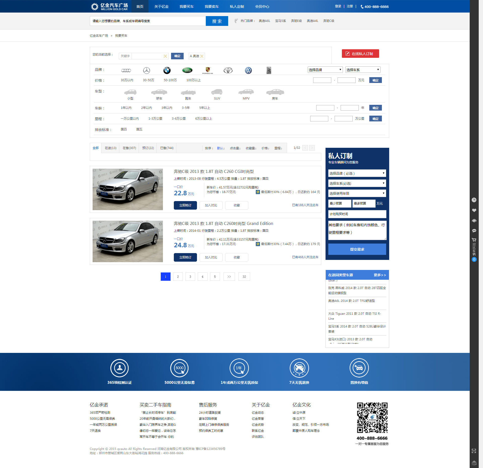Click the 365项检测认证 badge icon
483x468 pixels.
119,368
